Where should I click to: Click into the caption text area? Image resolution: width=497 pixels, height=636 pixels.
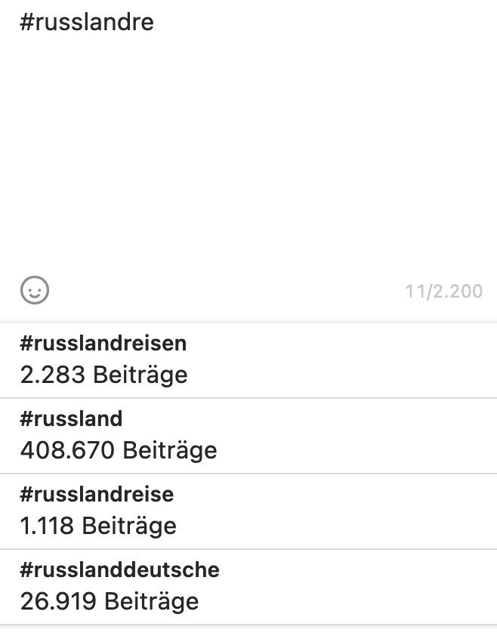(x=249, y=136)
